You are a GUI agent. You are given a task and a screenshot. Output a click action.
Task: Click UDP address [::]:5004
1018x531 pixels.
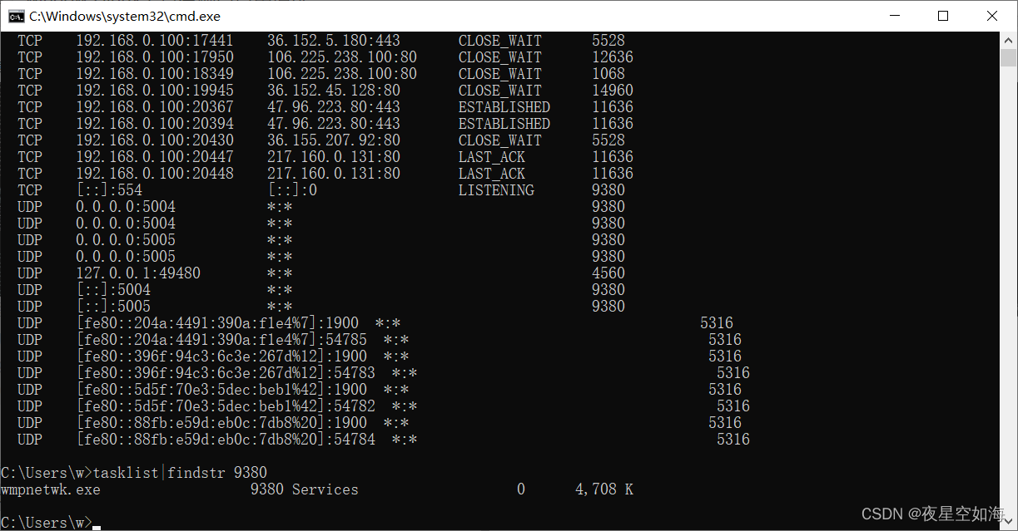pyautogui.click(x=113, y=290)
